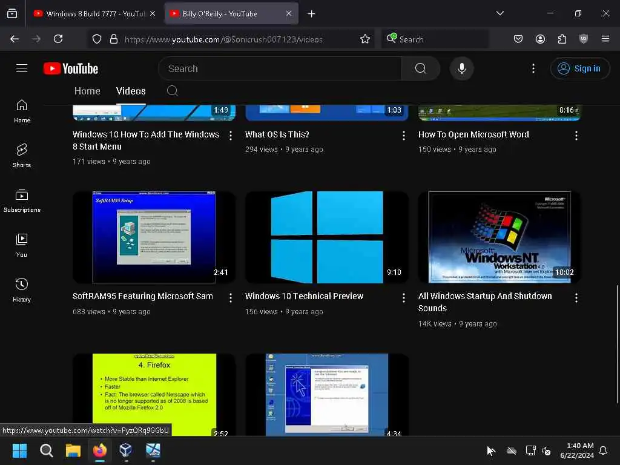Open tracking protection shield icon
Image resolution: width=620 pixels, height=465 pixels.
pos(97,39)
